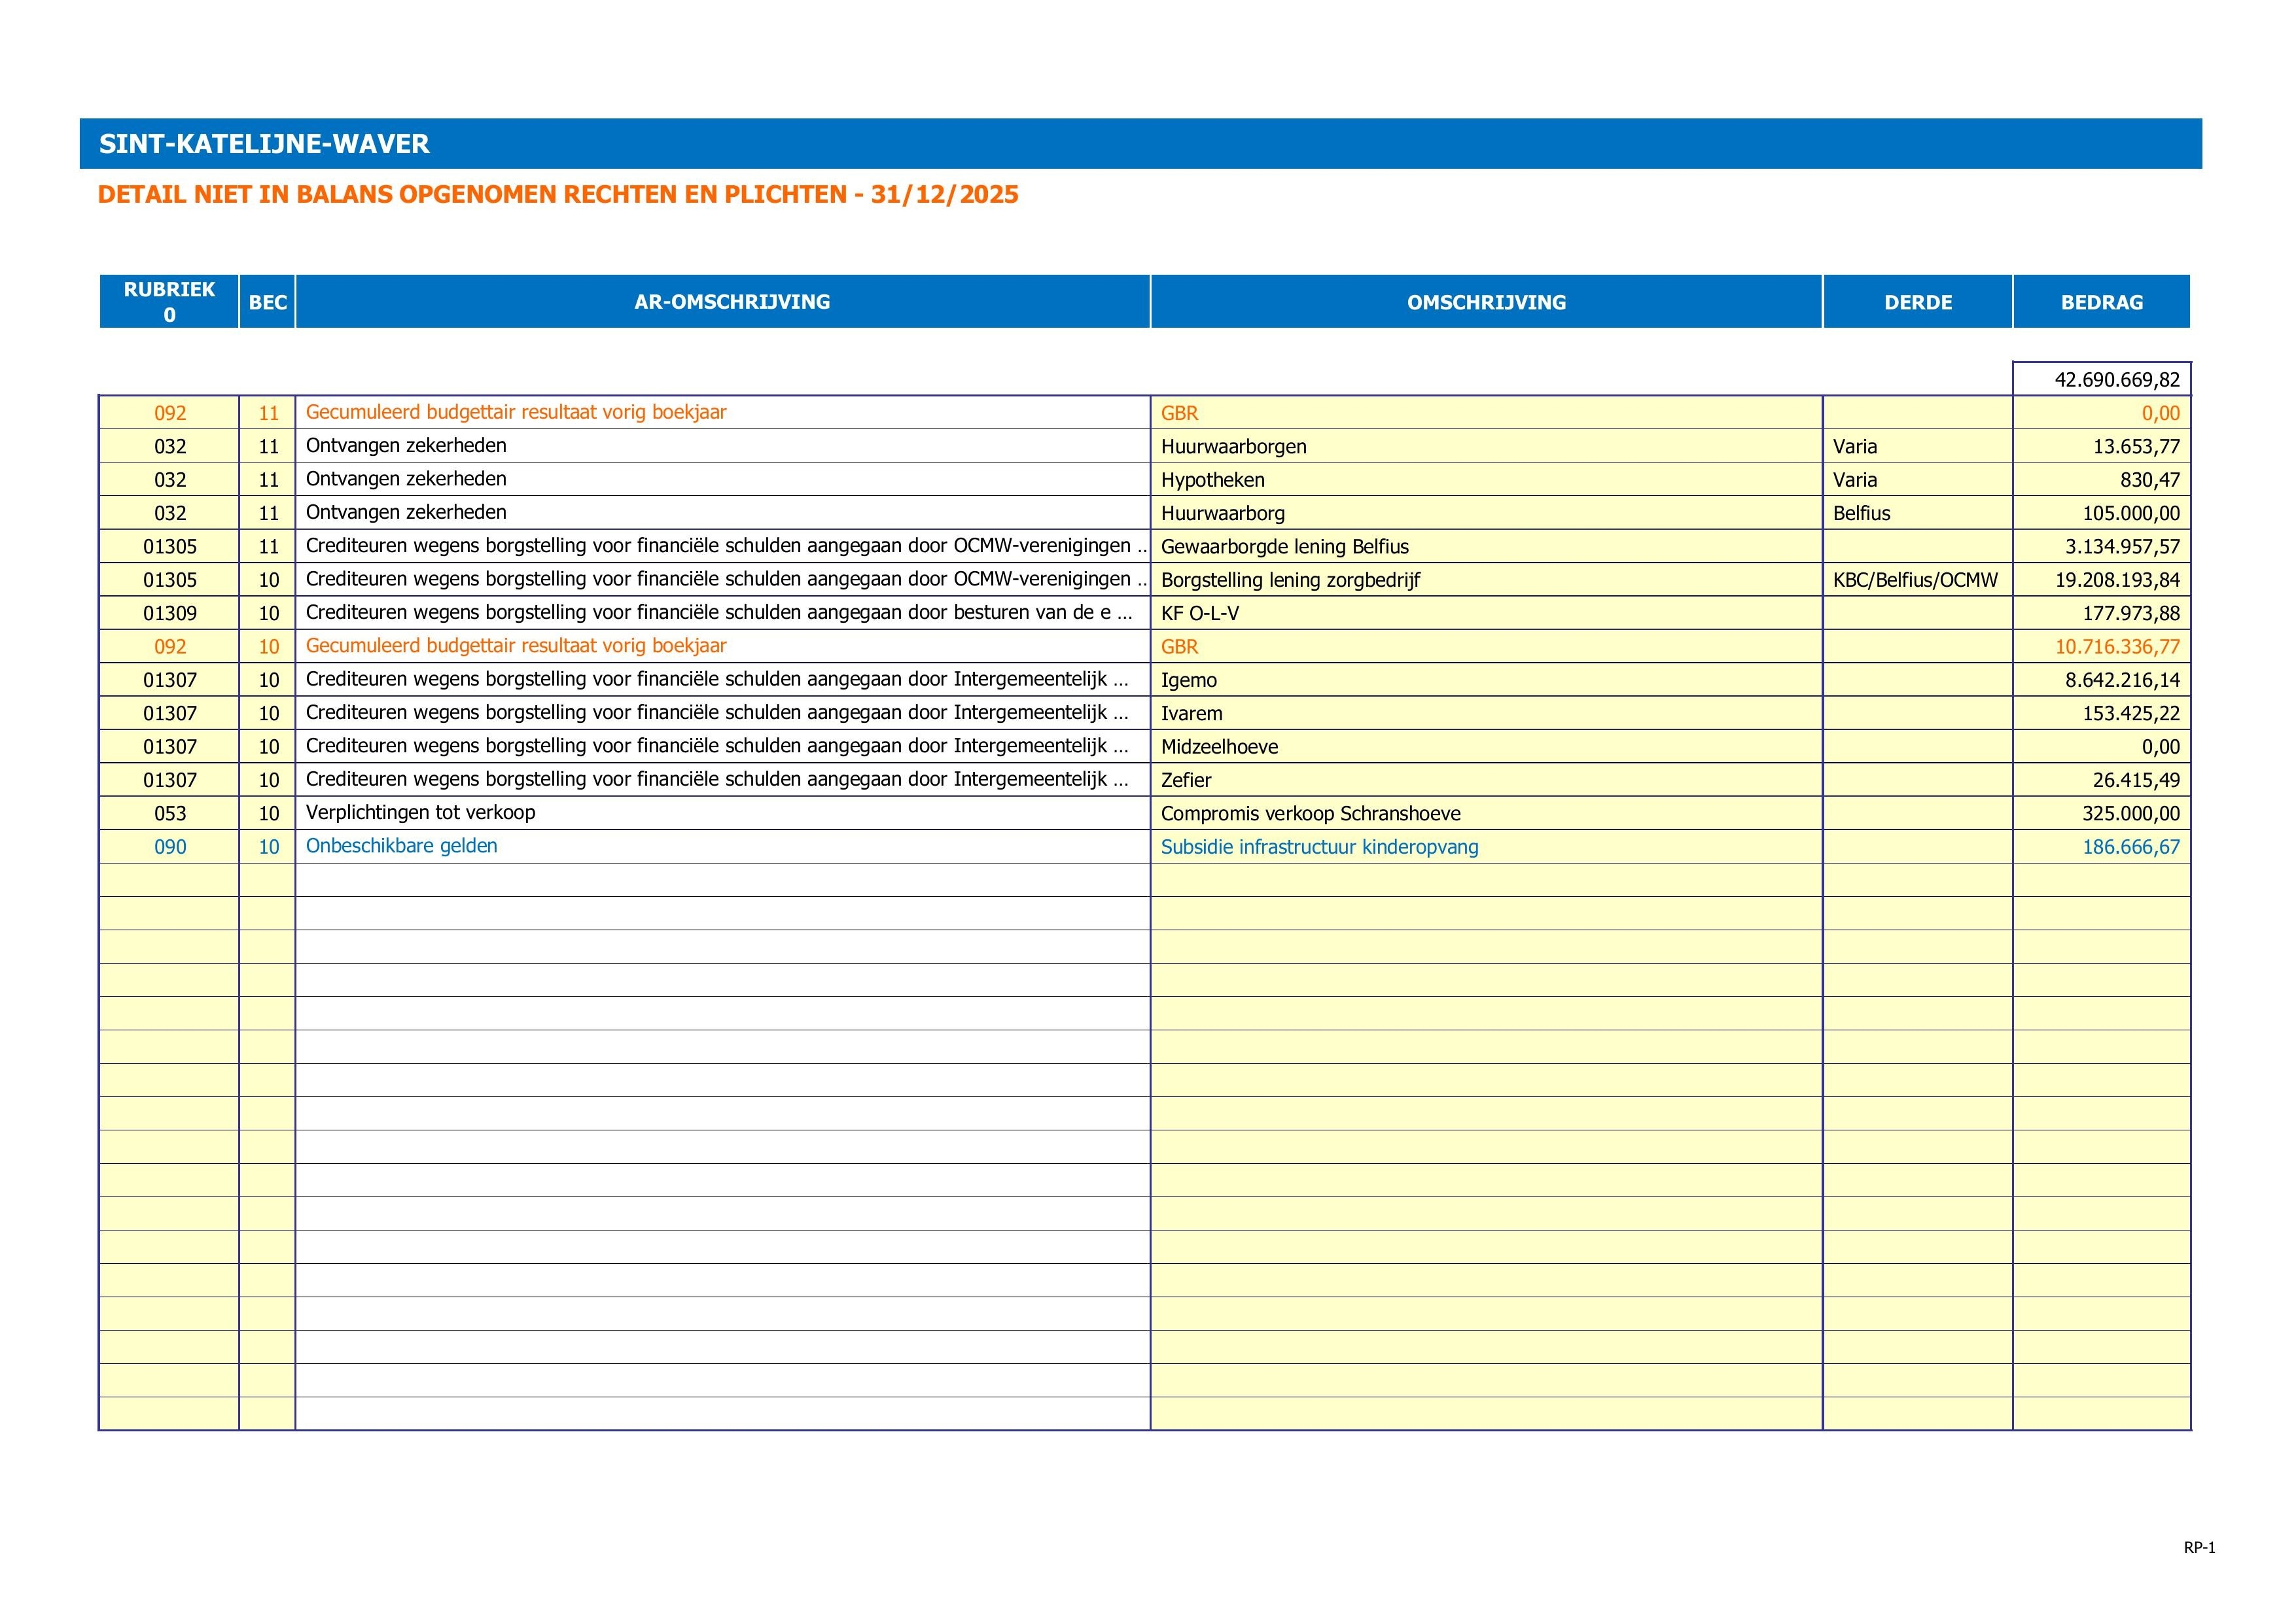Viewport: 2296px width, 1623px height.
Task: Click the KBC/Belfius/OCMW cell
Action: coord(1917,579)
